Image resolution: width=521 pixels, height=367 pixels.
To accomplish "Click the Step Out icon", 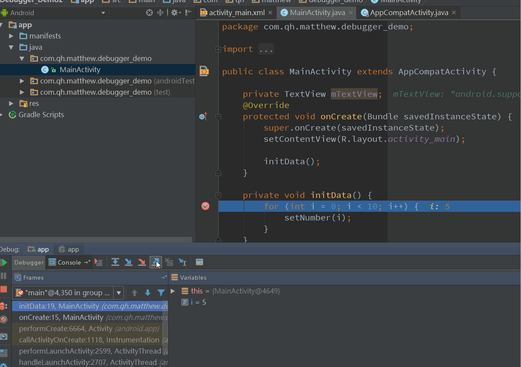I will pyautogui.click(x=156, y=262).
